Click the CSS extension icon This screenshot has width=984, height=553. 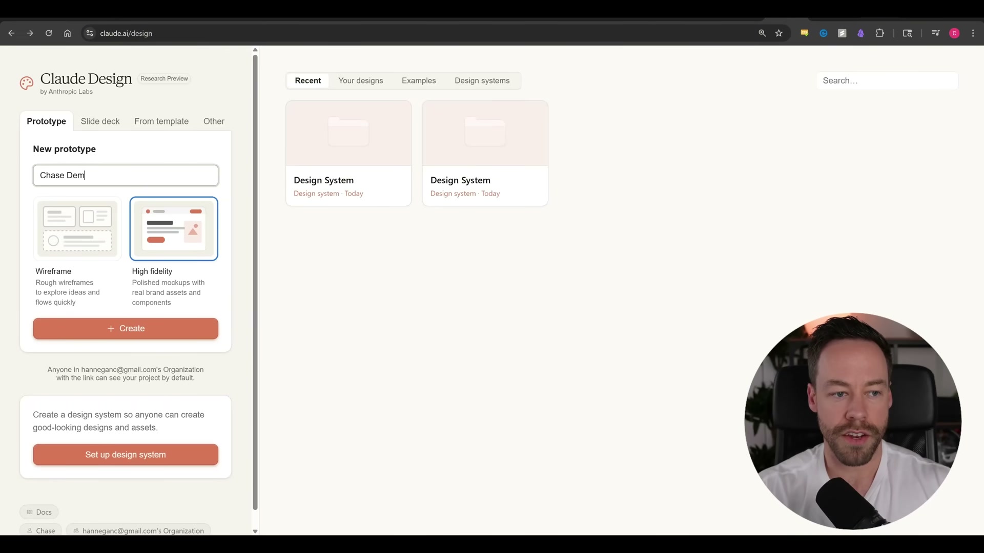(804, 33)
